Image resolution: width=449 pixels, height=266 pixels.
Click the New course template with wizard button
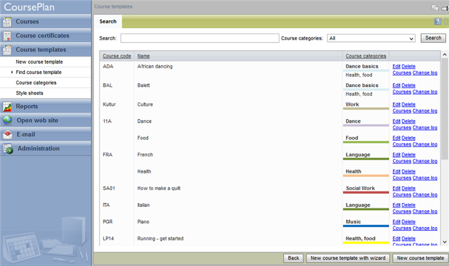pyautogui.click(x=347, y=258)
